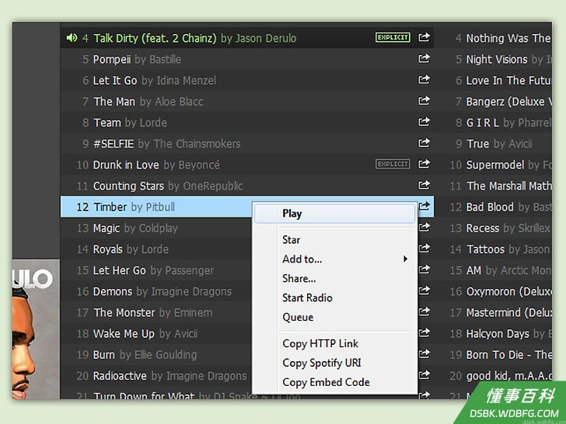Select the track Wake Me Up

pos(124,334)
